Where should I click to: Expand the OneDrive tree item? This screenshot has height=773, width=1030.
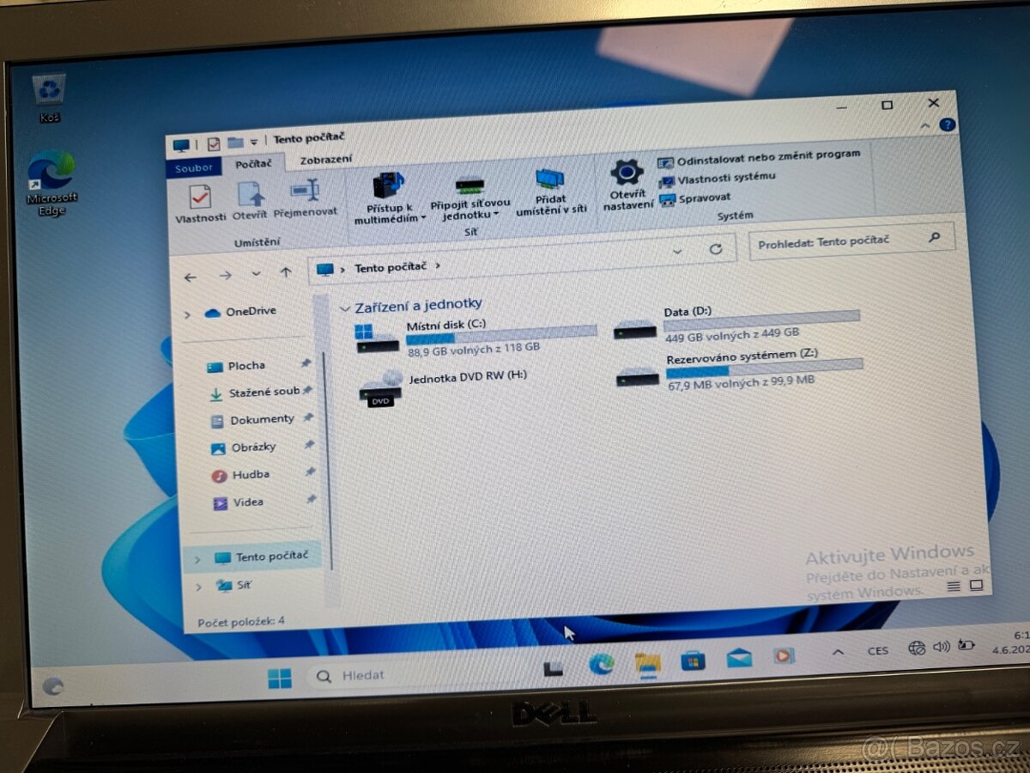pyautogui.click(x=188, y=314)
